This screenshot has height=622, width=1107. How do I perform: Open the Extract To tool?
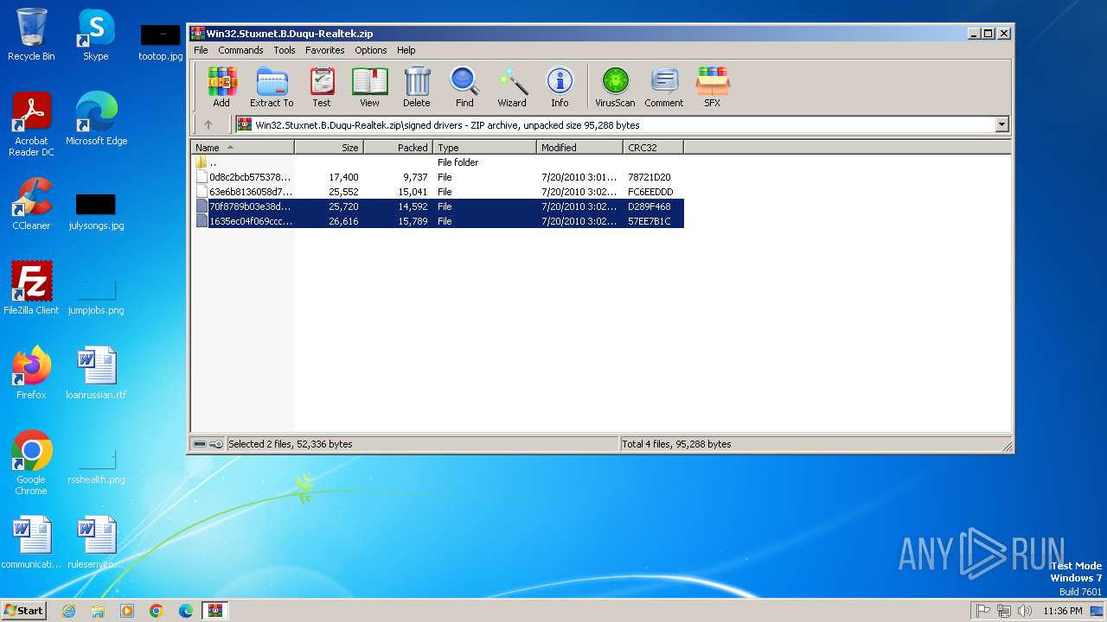tap(272, 86)
